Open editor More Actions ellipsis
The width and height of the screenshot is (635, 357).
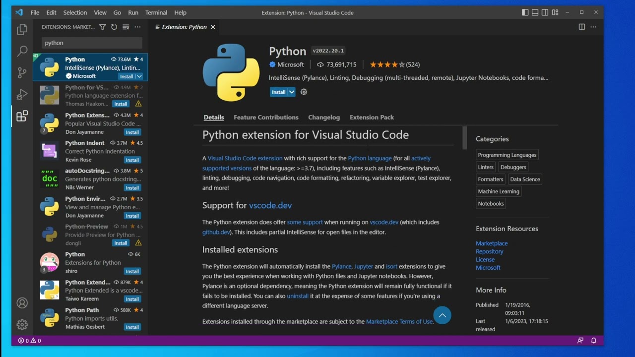click(594, 27)
